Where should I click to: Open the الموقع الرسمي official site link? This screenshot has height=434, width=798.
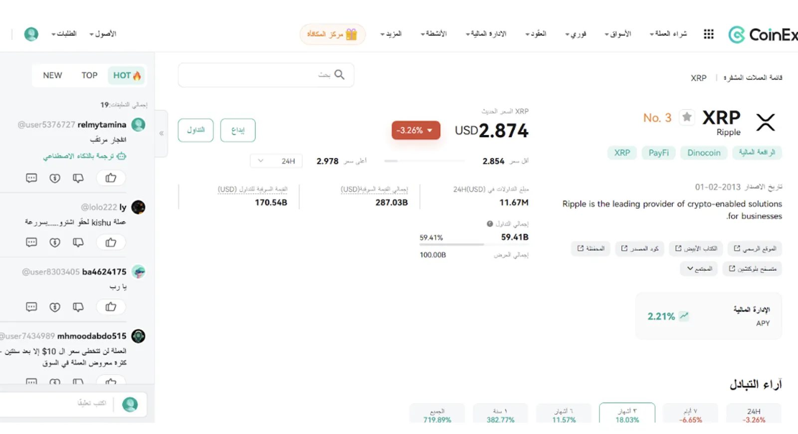point(755,248)
